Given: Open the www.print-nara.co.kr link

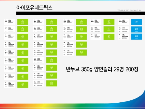Looking at the screenshot, I should (x=129, y=10).
